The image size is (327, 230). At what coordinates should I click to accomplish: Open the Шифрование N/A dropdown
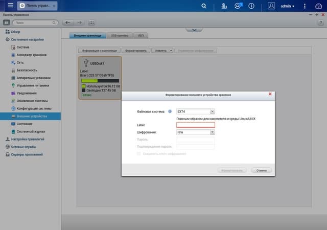pyautogui.click(x=196, y=132)
